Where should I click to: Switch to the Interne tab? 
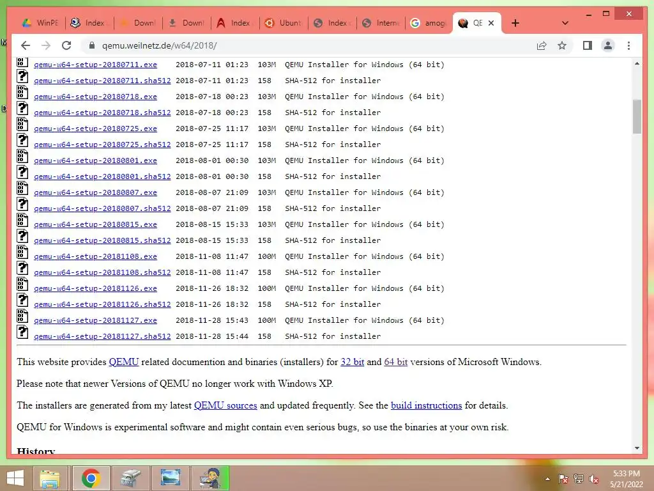pos(381,23)
